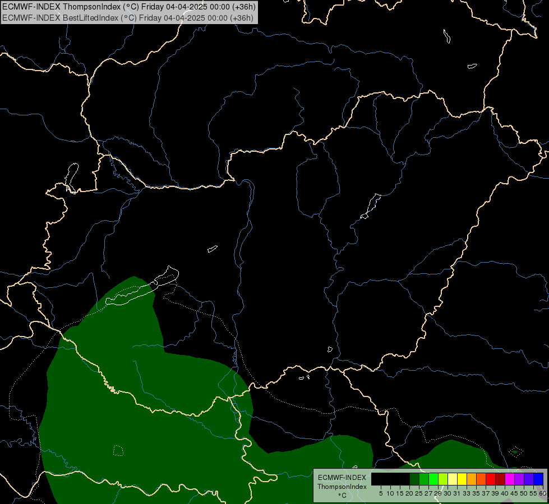Image resolution: width=549 pixels, height=504 pixels.
Task: Click the legend tick value 39
Action: (x=495, y=493)
